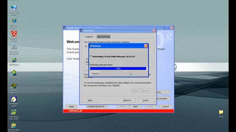Click the Deinstalling Oracle Wallet Manager text

tap(114, 56)
